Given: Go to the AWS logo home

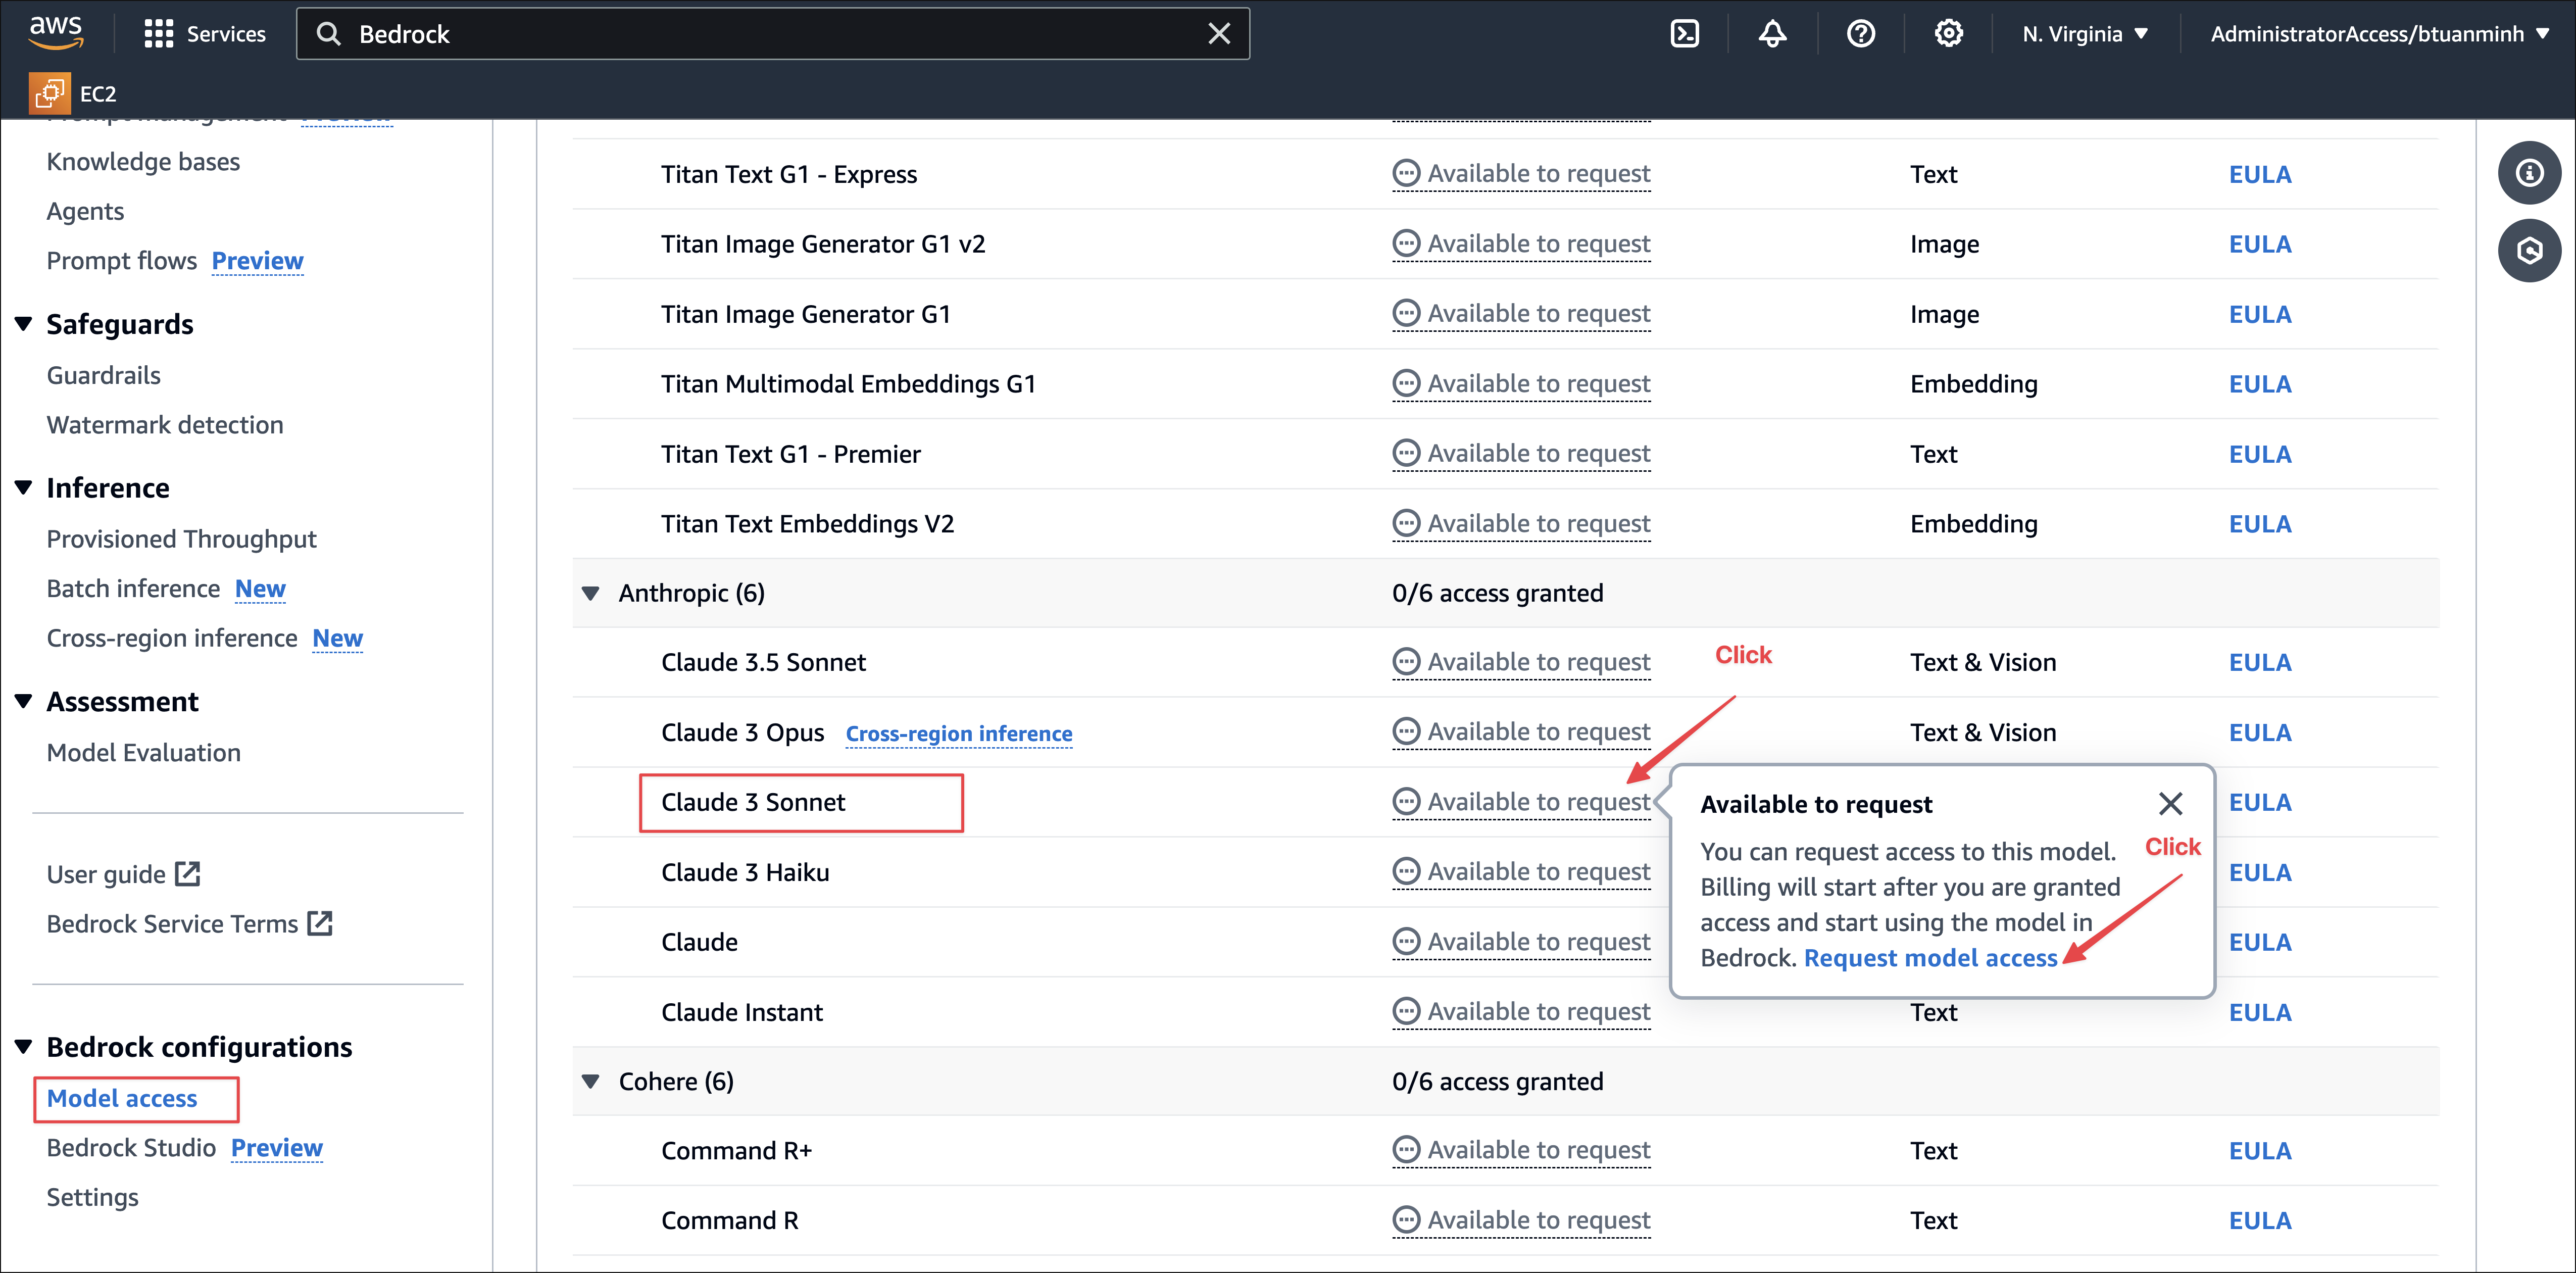Looking at the screenshot, I should (56, 32).
